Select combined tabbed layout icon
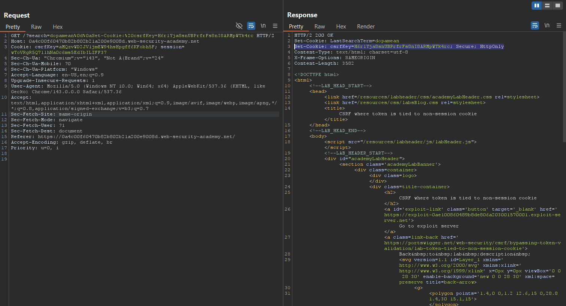Screen dimensions: 566x306 tap(558, 5)
